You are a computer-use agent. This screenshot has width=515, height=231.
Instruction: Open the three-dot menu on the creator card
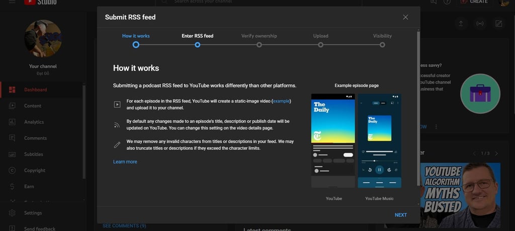tap(436, 127)
